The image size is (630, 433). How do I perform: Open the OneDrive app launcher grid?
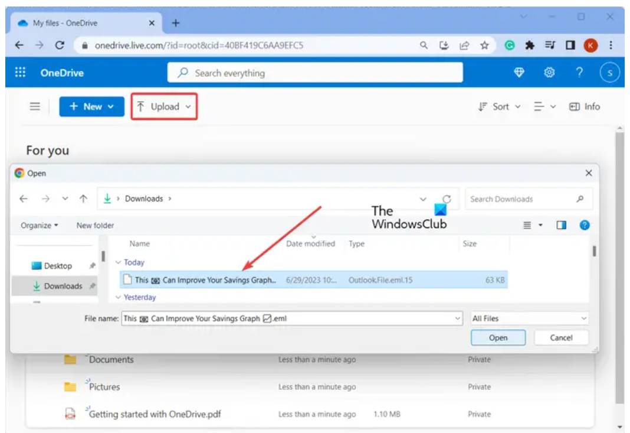click(20, 73)
